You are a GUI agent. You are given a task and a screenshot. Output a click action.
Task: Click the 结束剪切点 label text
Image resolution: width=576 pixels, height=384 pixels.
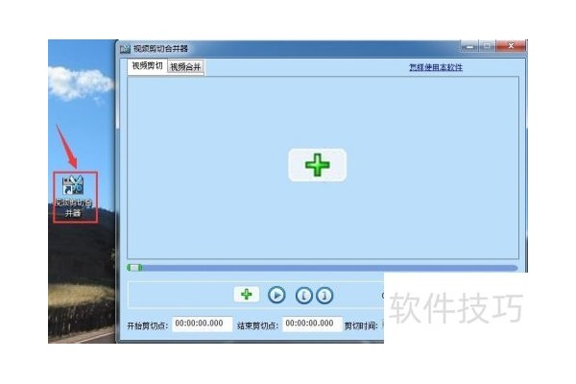click(x=257, y=325)
